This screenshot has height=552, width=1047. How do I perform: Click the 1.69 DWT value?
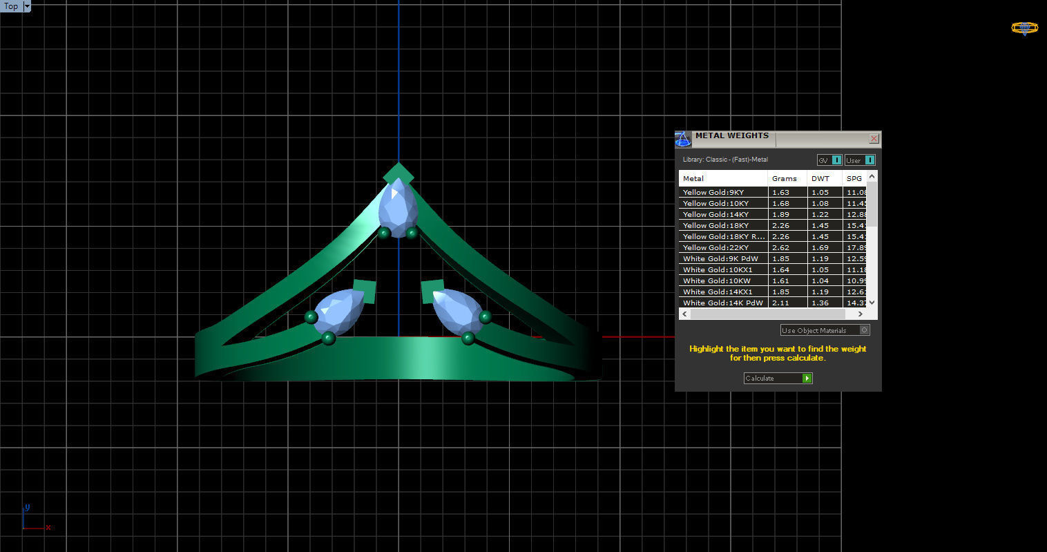pyautogui.click(x=820, y=247)
